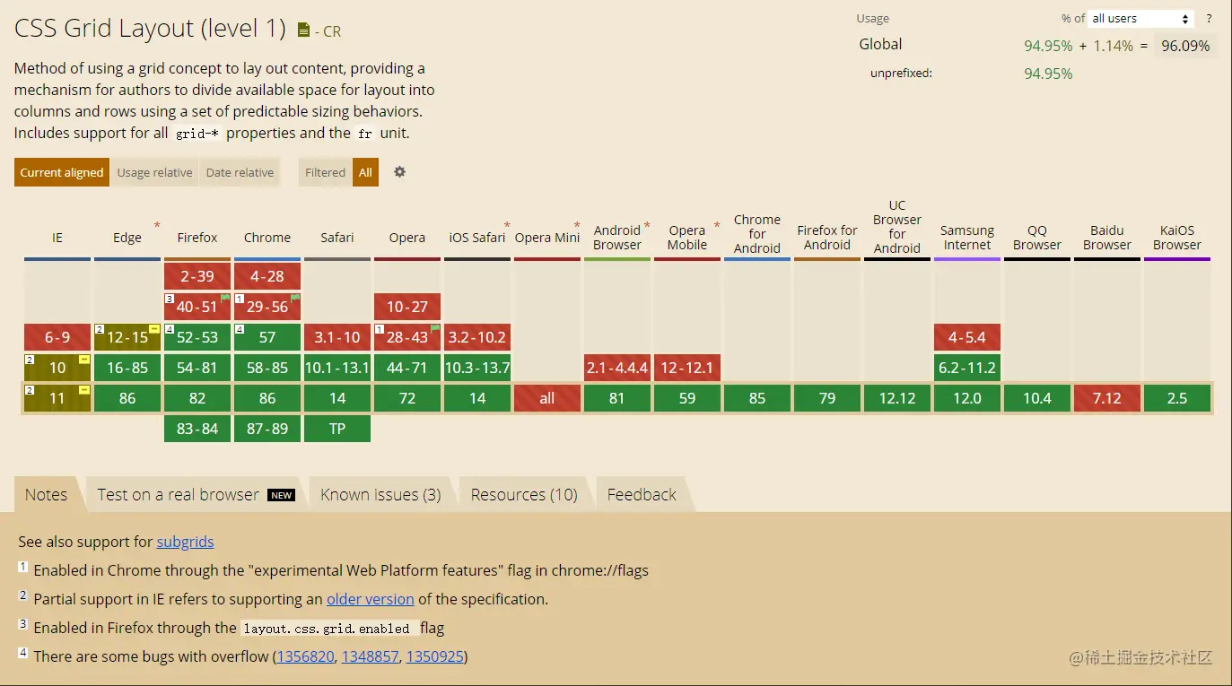Image resolution: width=1232 pixels, height=686 pixels.
Task: Click the green flag on Chrome 29-56
Action: coord(295,298)
